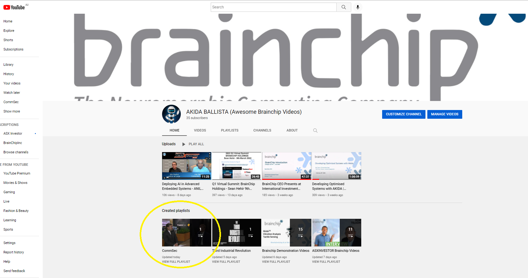Open Deploying AI in Advanced Embedded Systems video
Image resolution: width=528 pixels, height=278 pixels.
(186, 166)
